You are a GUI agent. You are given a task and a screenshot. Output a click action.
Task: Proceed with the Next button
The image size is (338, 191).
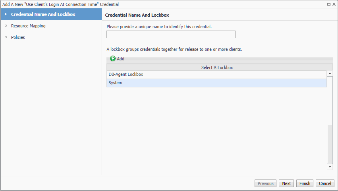tap(286, 183)
